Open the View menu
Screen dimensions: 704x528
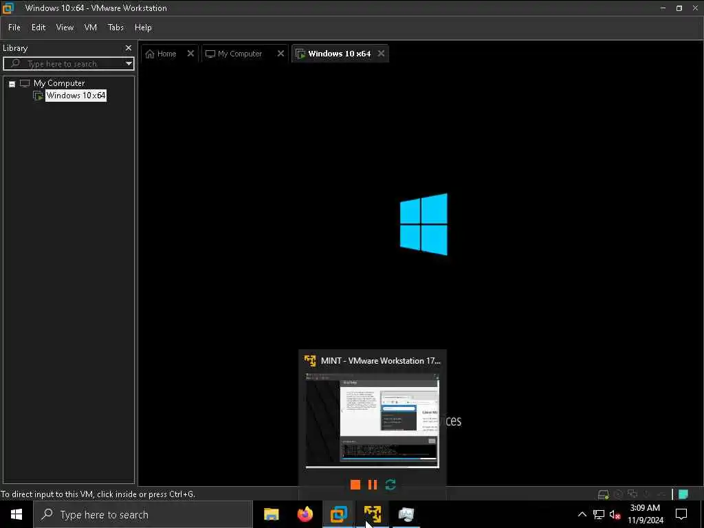65,27
